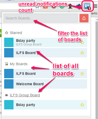Unstar Bday party in the Starred section

[82, 43]
